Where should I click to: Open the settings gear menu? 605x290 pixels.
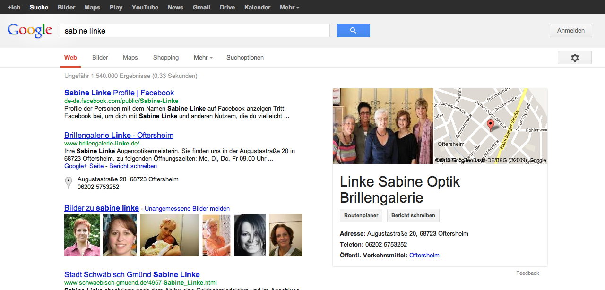click(574, 58)
